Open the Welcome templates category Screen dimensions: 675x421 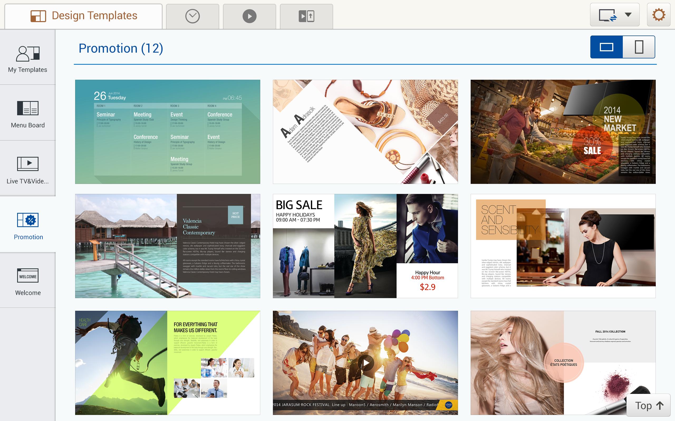(x=28, y=282)
